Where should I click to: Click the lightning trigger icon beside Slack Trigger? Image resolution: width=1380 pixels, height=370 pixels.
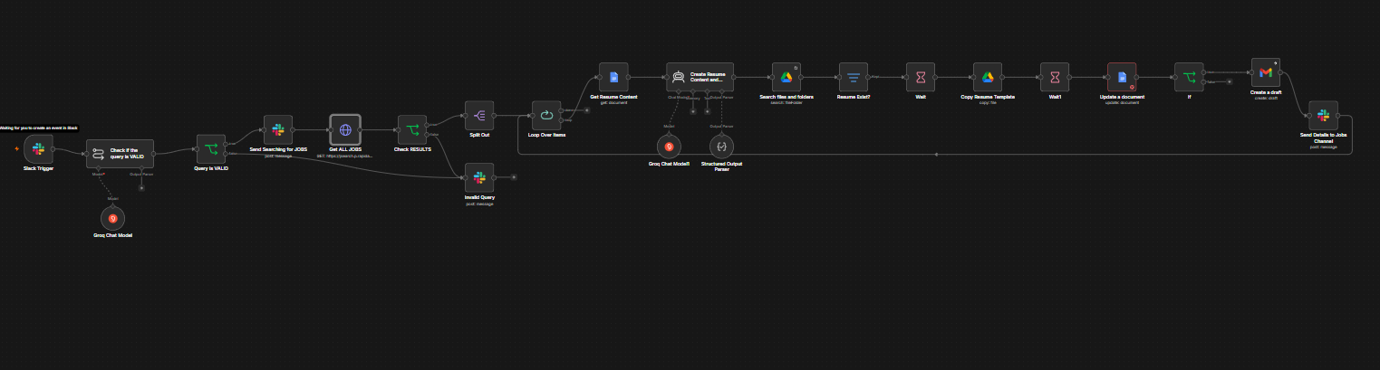coord(16,149)
